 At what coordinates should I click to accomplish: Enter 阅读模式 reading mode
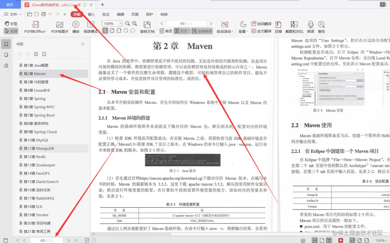(x=91, y=27)
